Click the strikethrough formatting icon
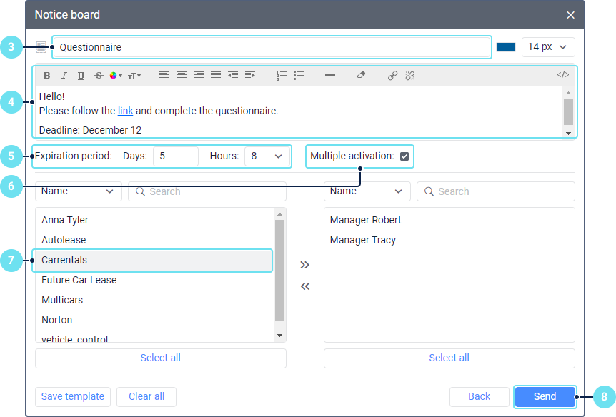 click(x=99, y=76)
